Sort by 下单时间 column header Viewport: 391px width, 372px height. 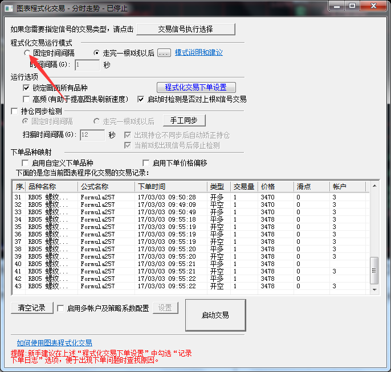pos(171,187)
